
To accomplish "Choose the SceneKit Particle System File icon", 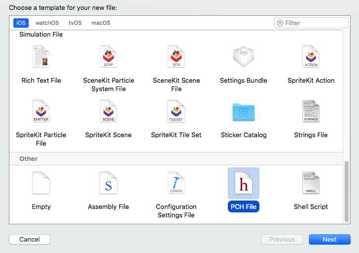I will [108, 56].
